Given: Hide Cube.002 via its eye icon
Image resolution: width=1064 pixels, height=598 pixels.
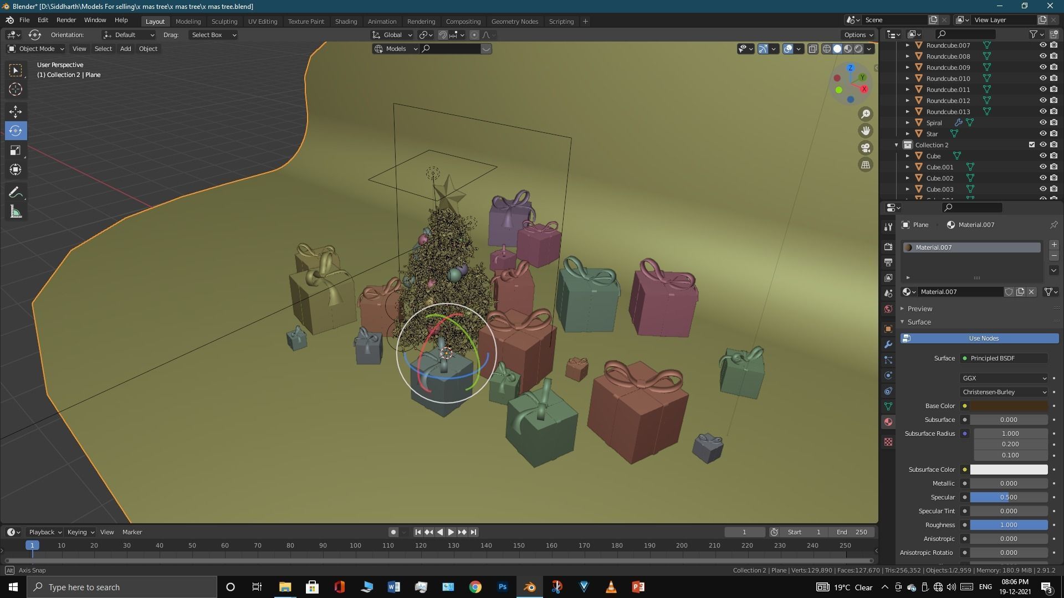Looking at the screenshot, I should 1042,178.
